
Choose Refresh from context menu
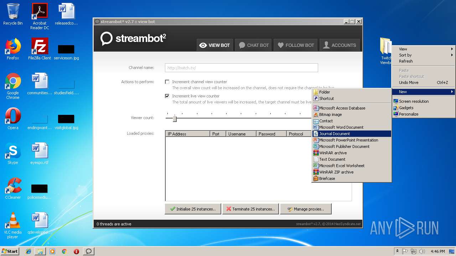pyautogui.click(x=424, y=61)
